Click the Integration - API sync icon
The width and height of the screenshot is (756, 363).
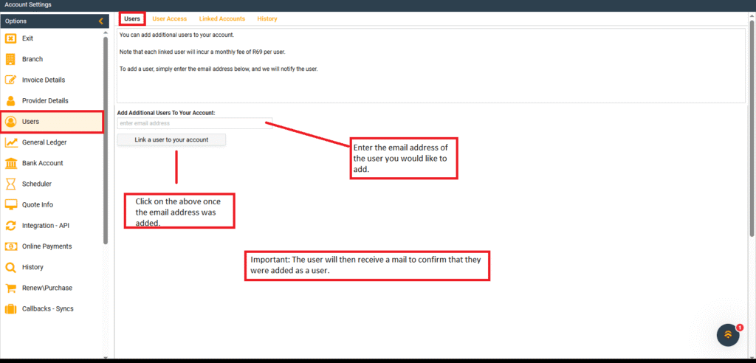[x=11, y=225]
